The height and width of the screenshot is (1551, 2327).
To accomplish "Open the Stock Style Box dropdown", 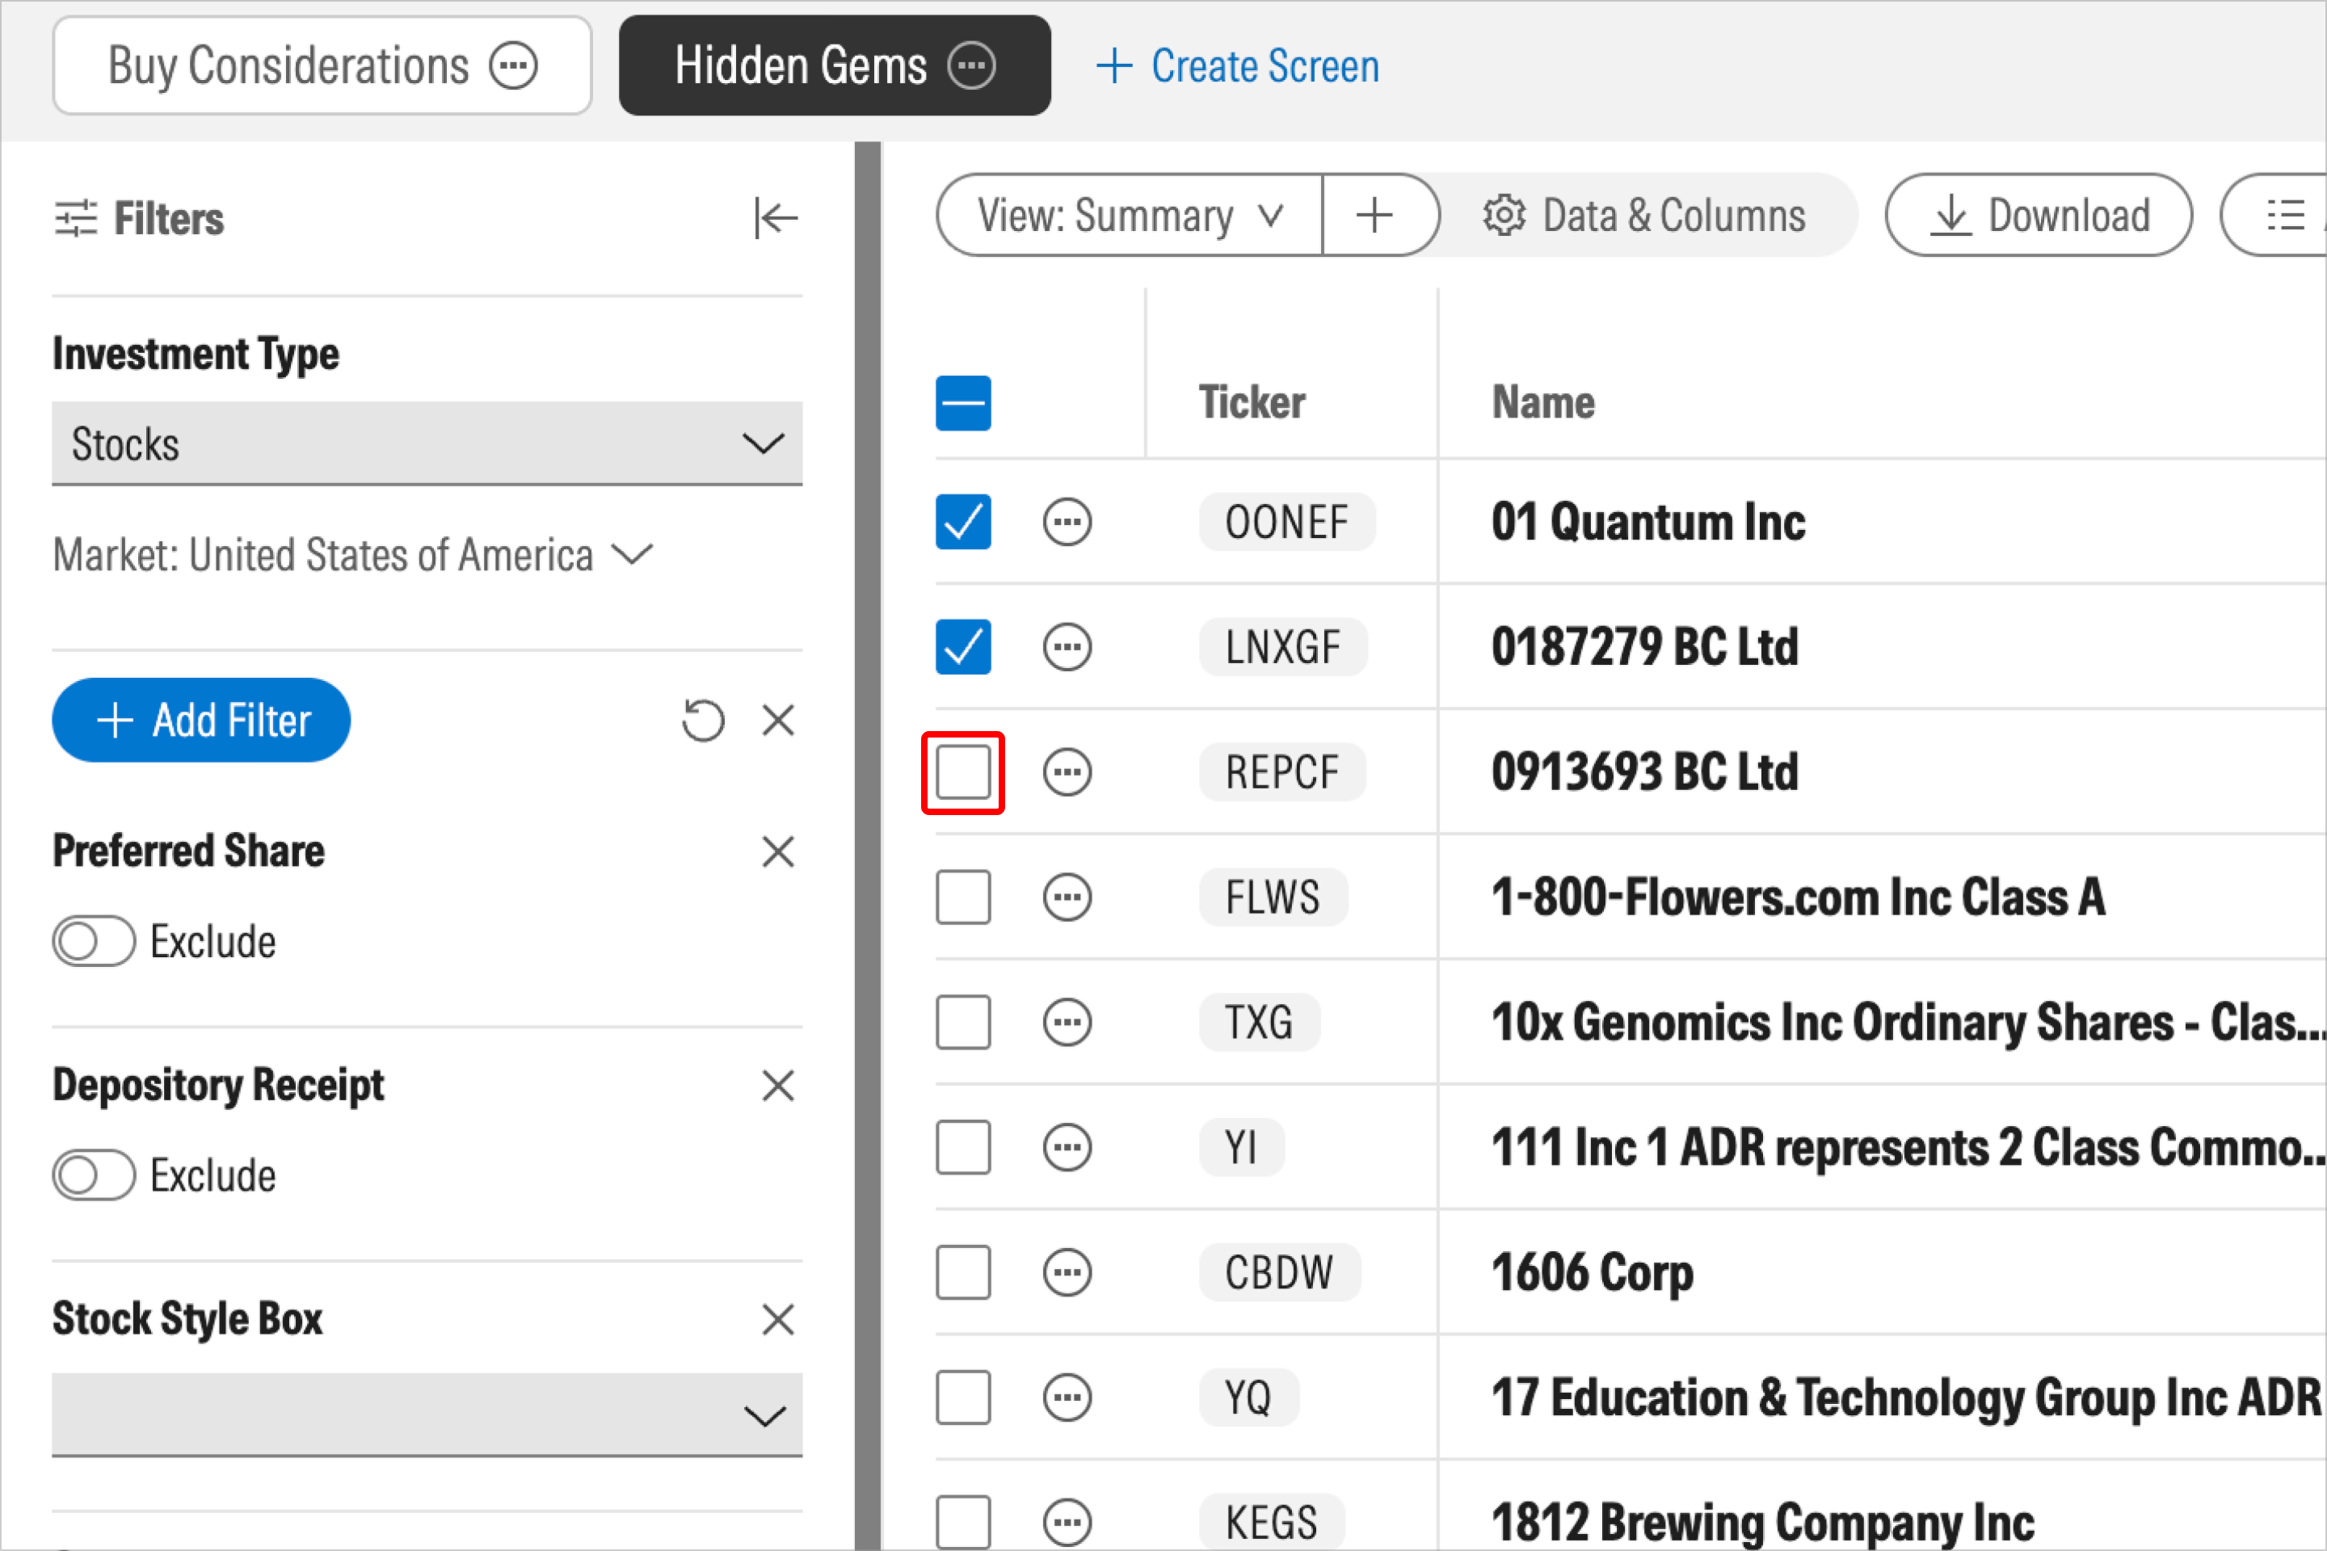I will pyautogui.click(x=427, y=1414).
